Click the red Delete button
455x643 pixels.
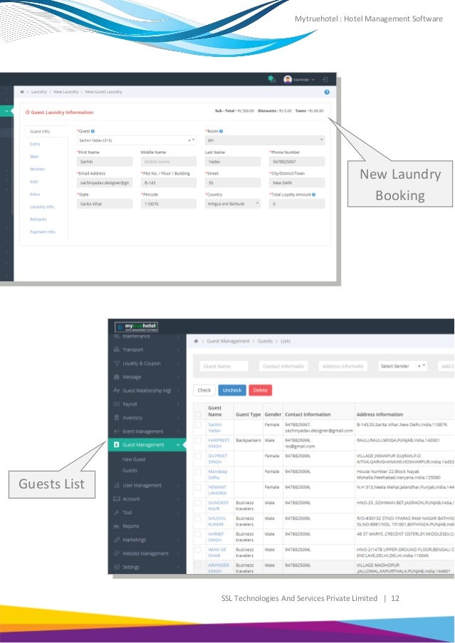pyautogui.click(x=261, y=390)
